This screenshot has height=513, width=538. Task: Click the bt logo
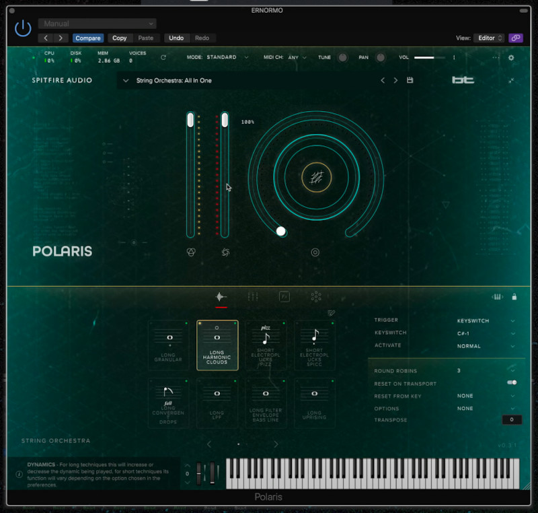coord(463,80)
